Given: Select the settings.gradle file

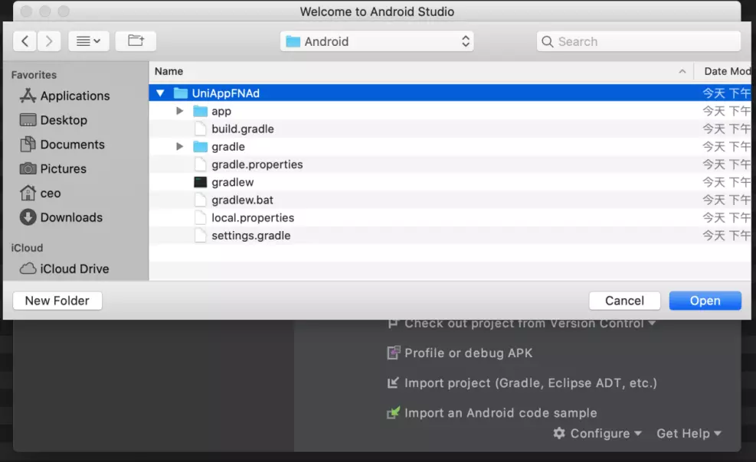Looking at the screenshot, I should tap(250, 236).
